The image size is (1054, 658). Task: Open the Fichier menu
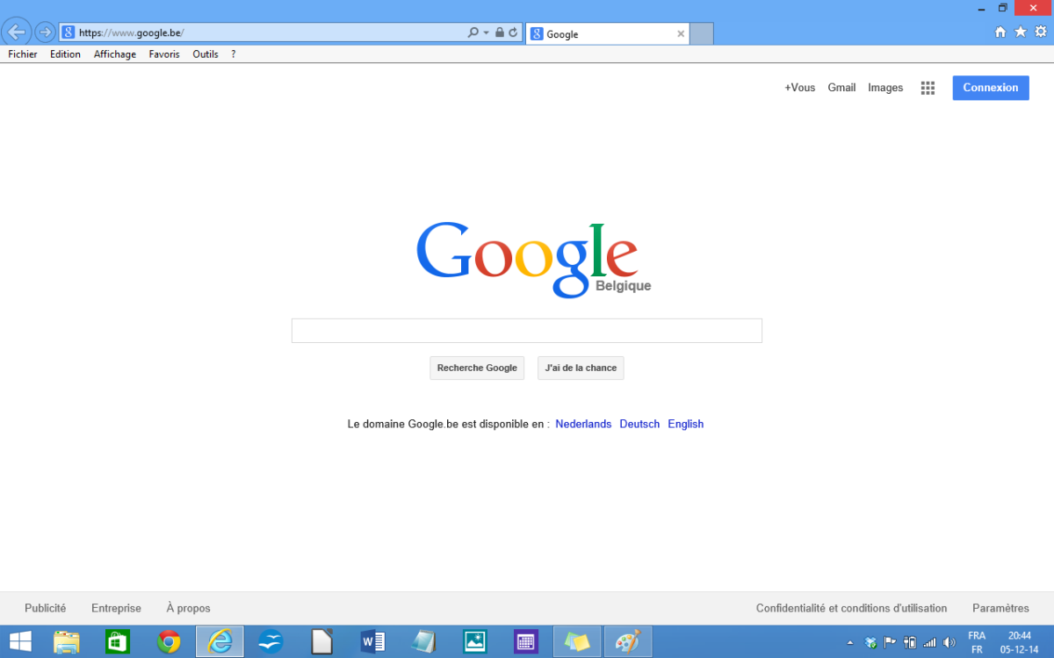[x=23, y=54]
